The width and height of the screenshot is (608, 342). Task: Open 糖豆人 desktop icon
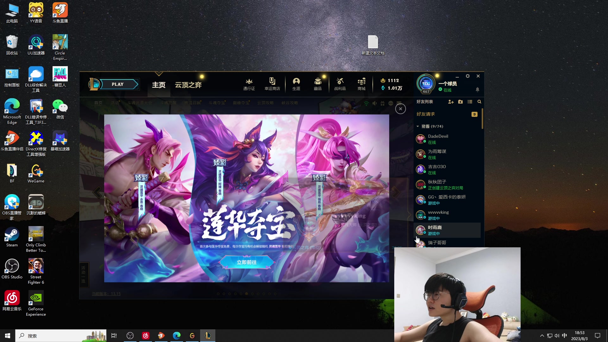click(60, 77)
